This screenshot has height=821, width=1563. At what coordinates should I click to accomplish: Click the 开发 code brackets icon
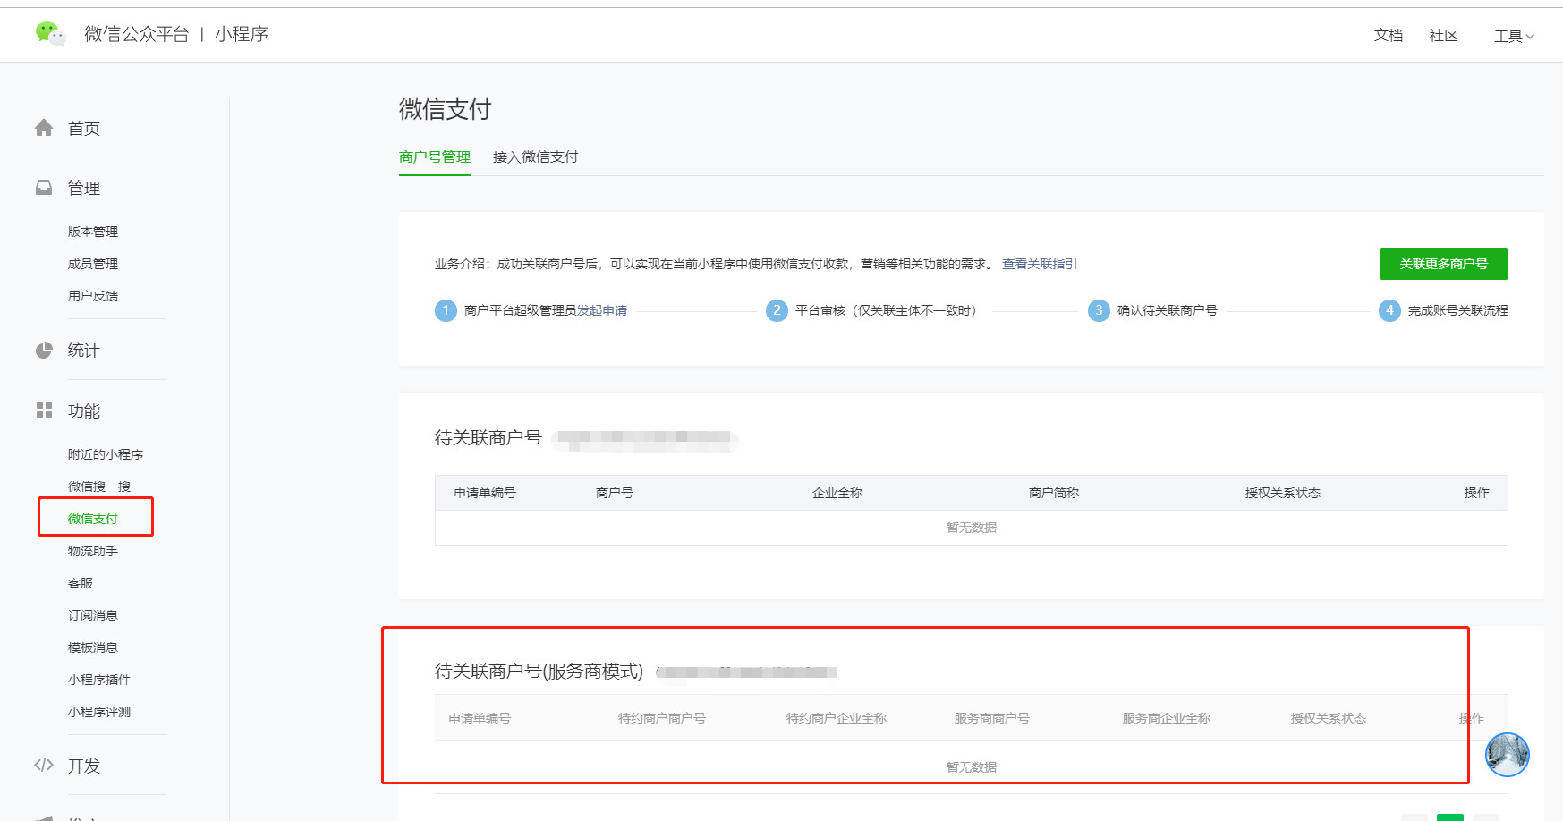44,765
